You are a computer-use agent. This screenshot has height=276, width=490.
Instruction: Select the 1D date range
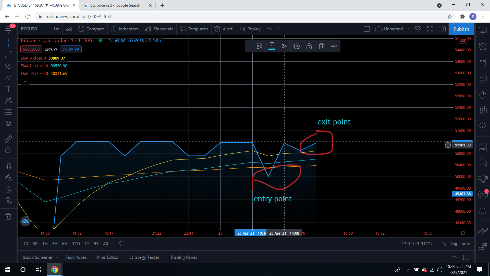26,244
